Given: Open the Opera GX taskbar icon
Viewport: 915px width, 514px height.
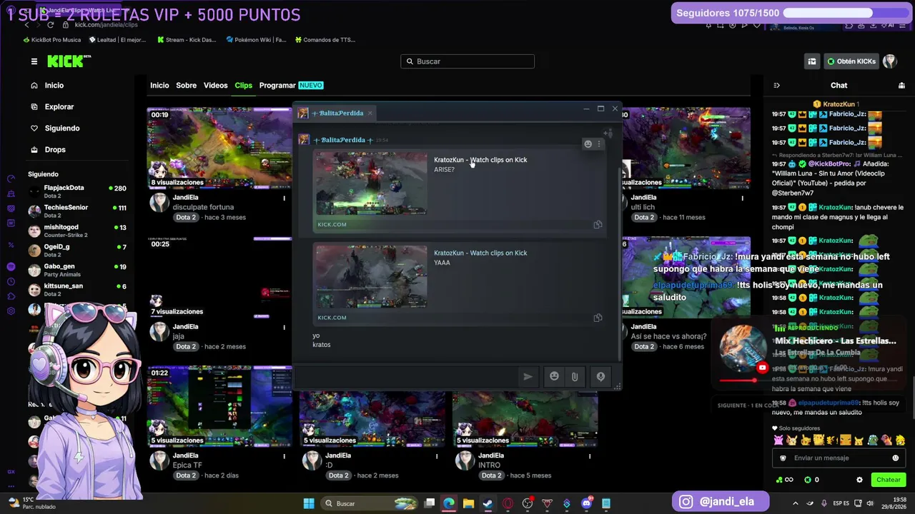Looking at the screenshot, I should [508, 503].
